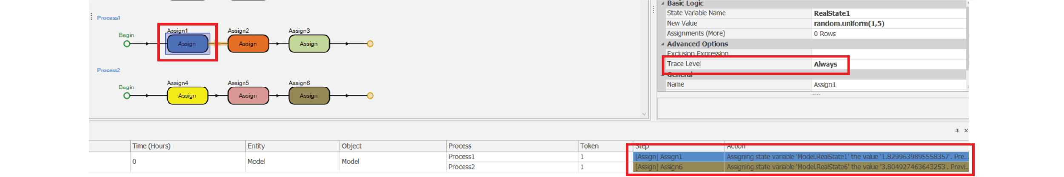Sort trace by Time (Hours) column
Screen dimensions: 1064x177
click(x=151, y=146)
